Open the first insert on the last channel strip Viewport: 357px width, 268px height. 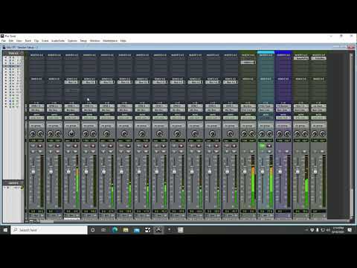[x=318, y=58]
